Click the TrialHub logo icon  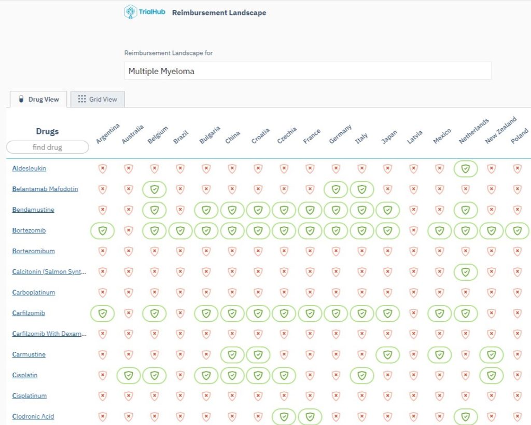point(131,12)
